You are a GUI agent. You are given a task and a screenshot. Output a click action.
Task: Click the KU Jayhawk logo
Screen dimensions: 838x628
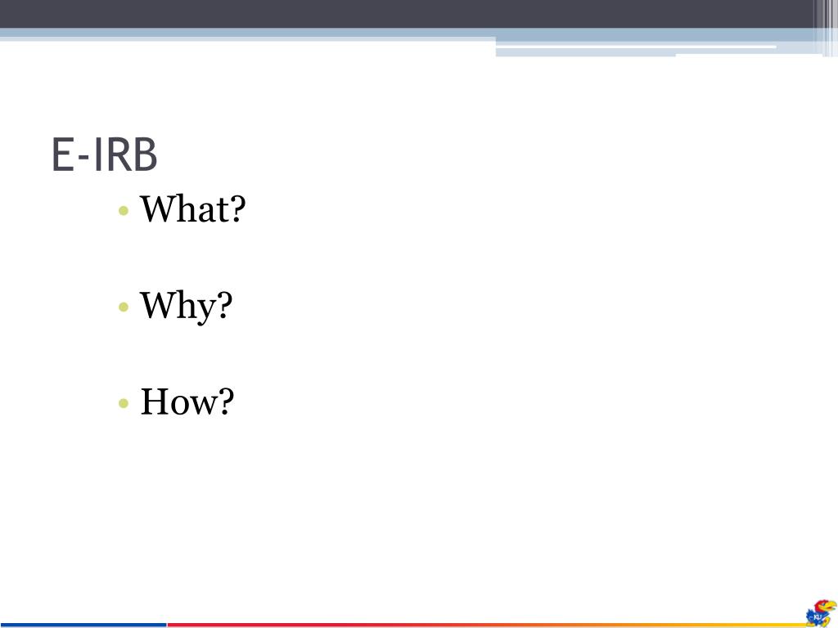click(822, 613)
